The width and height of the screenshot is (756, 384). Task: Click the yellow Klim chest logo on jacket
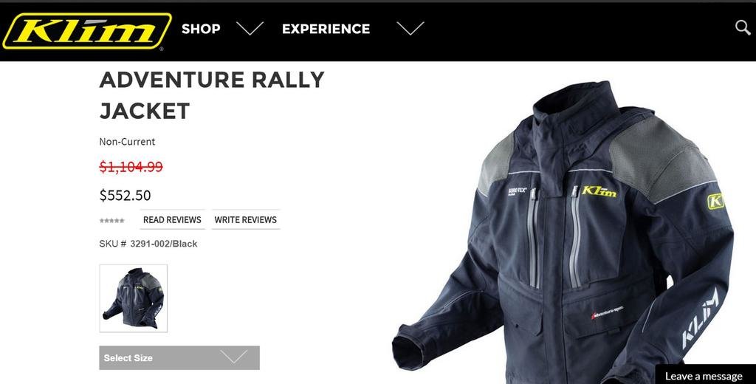point(599,191)
